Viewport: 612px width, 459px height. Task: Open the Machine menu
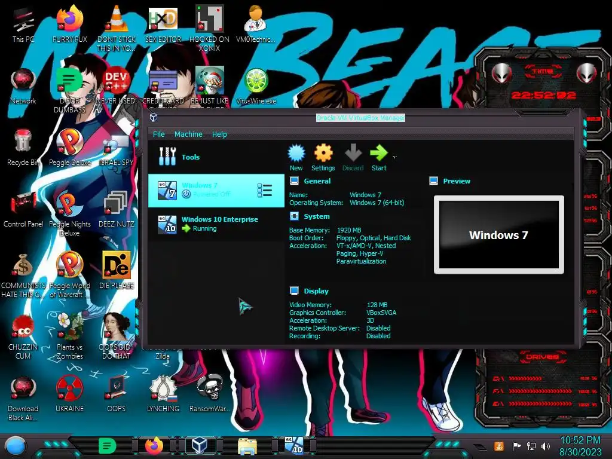pyautogui.click(x=188, y=134)
